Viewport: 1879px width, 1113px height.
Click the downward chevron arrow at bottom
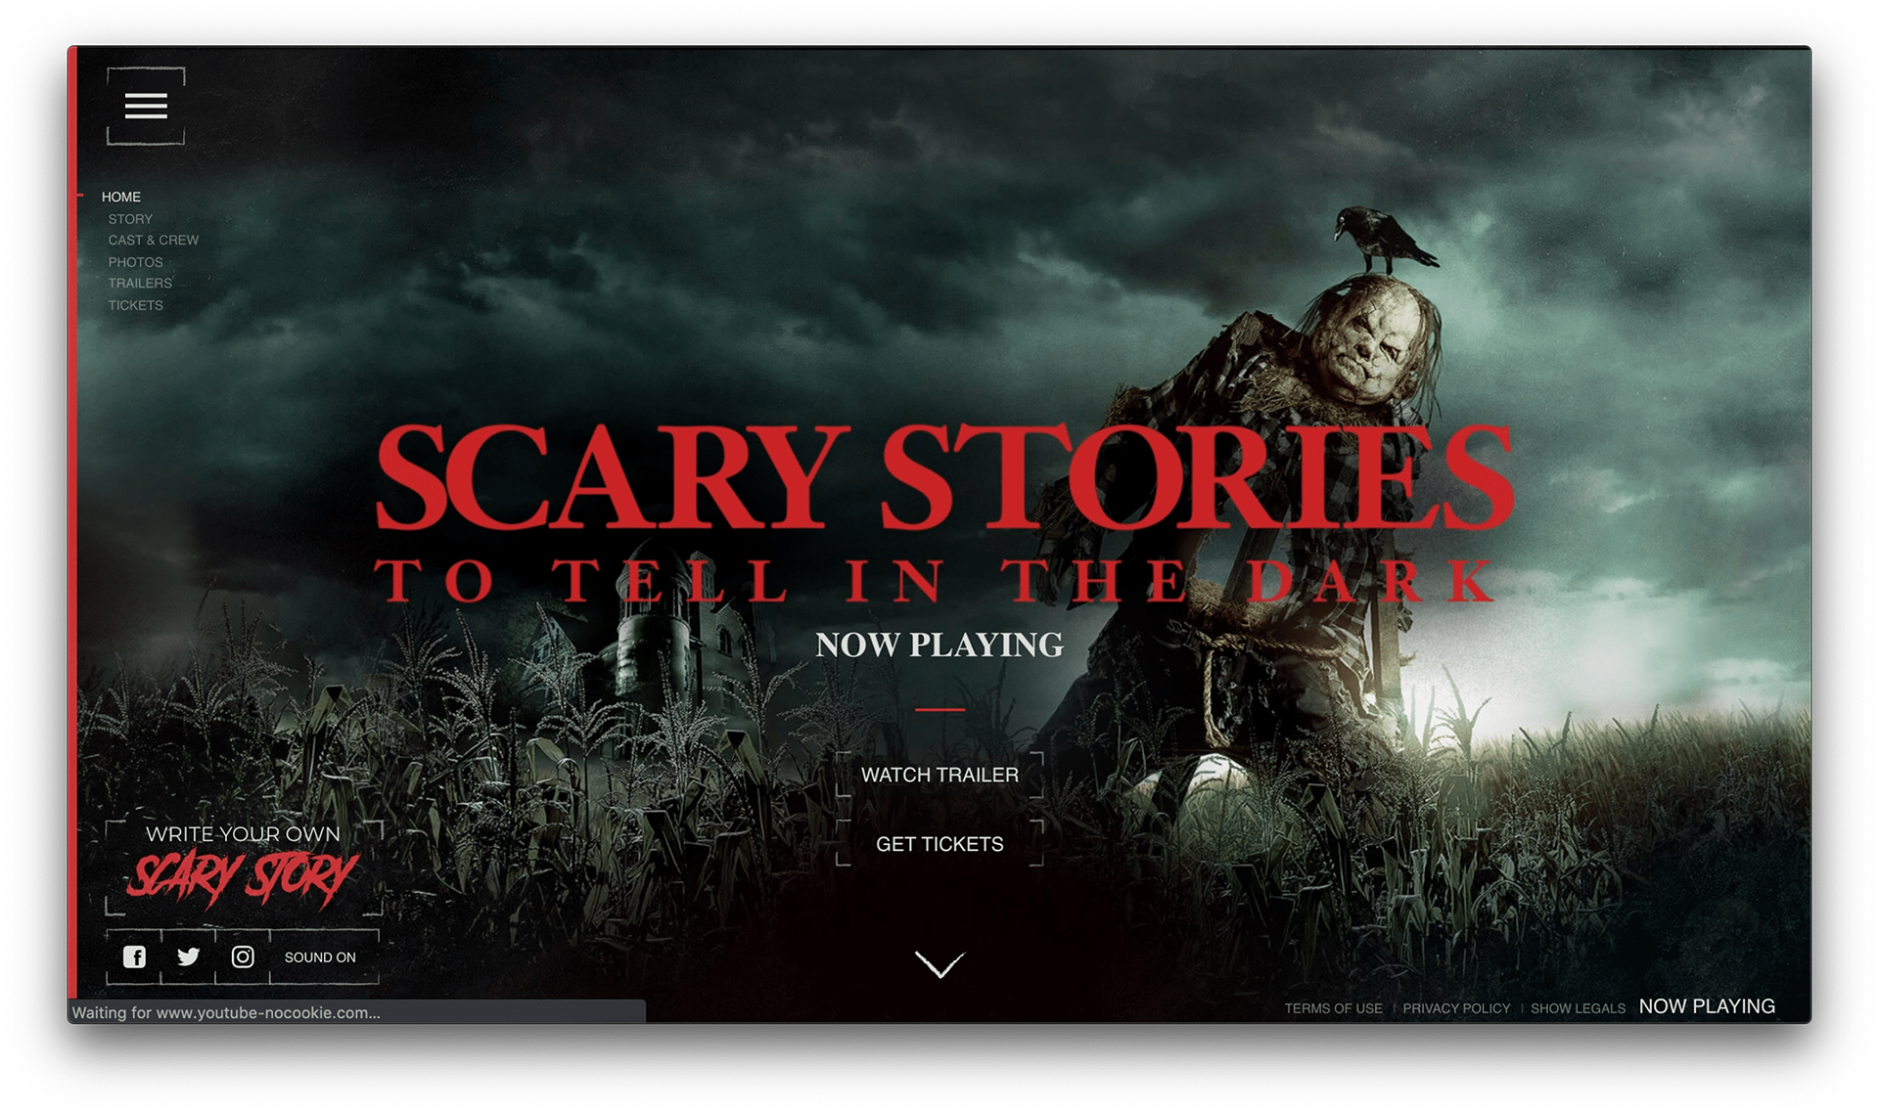pyautogui.click(x=939, y=964)
